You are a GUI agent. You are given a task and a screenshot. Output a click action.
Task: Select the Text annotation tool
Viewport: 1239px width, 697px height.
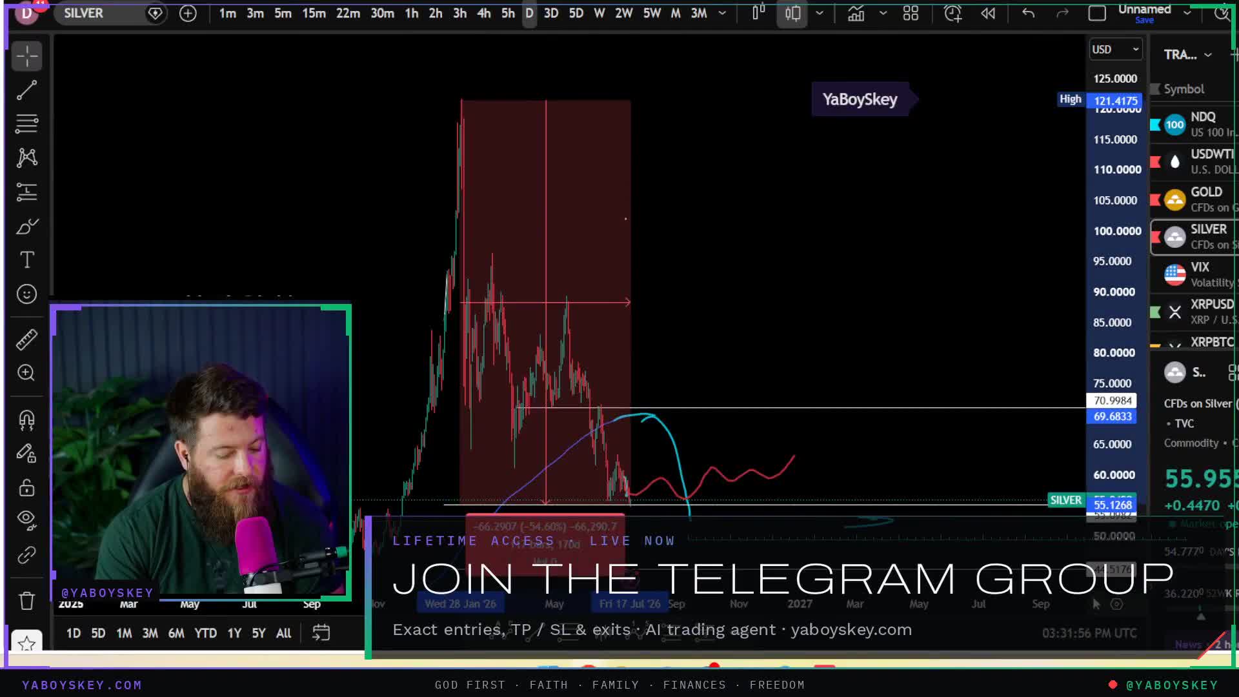coord(26,260)
